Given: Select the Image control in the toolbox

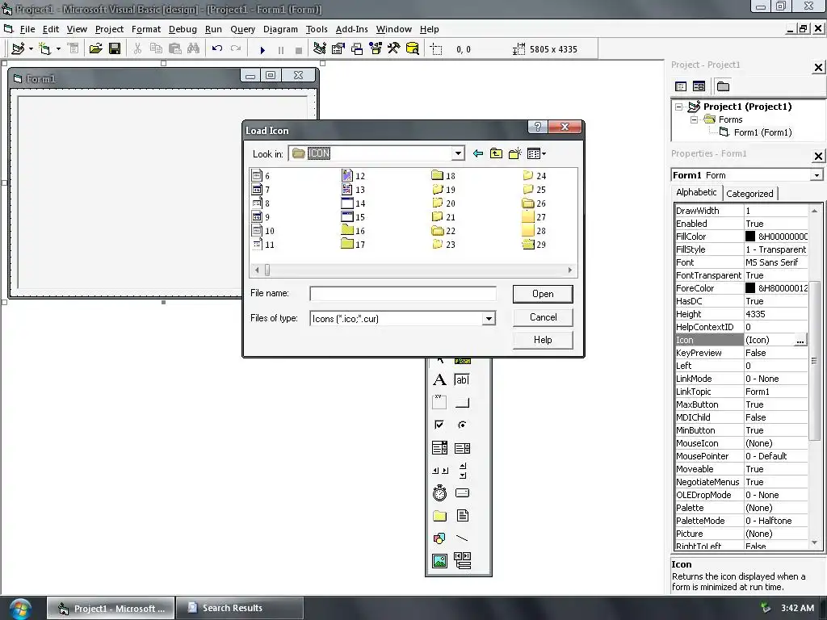Looking at the screenshot, I should 439,561.
